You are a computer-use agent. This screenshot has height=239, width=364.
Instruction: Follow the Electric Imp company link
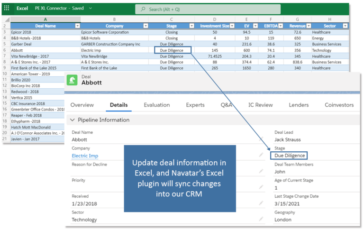pos(85,156)
